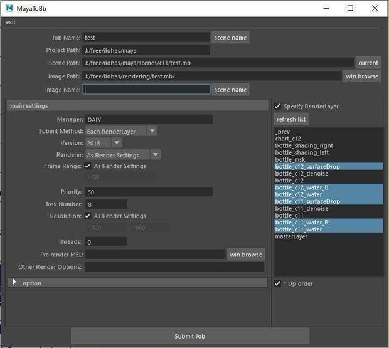The image size is (389, 348).
Task: Click scene name button beside Image Name
Action: tap(230, 90)
